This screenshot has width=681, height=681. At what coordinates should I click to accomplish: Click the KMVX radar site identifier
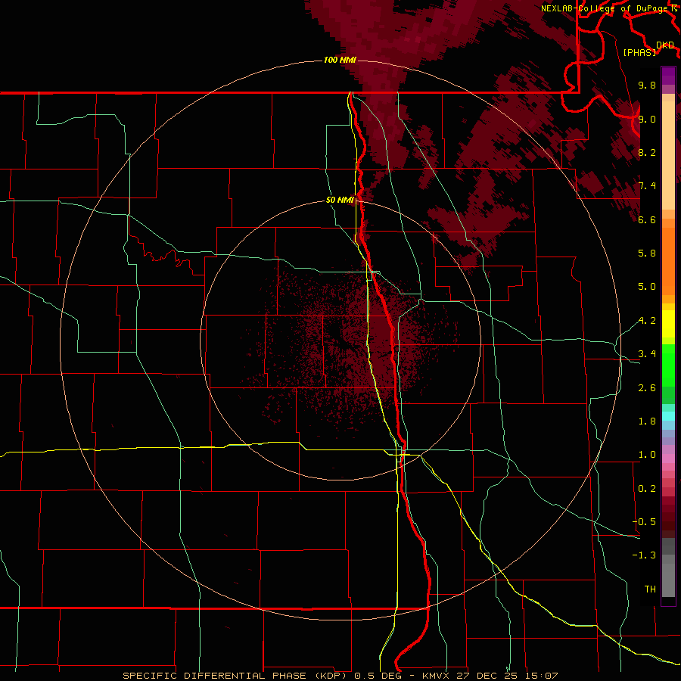coord(434,676)
